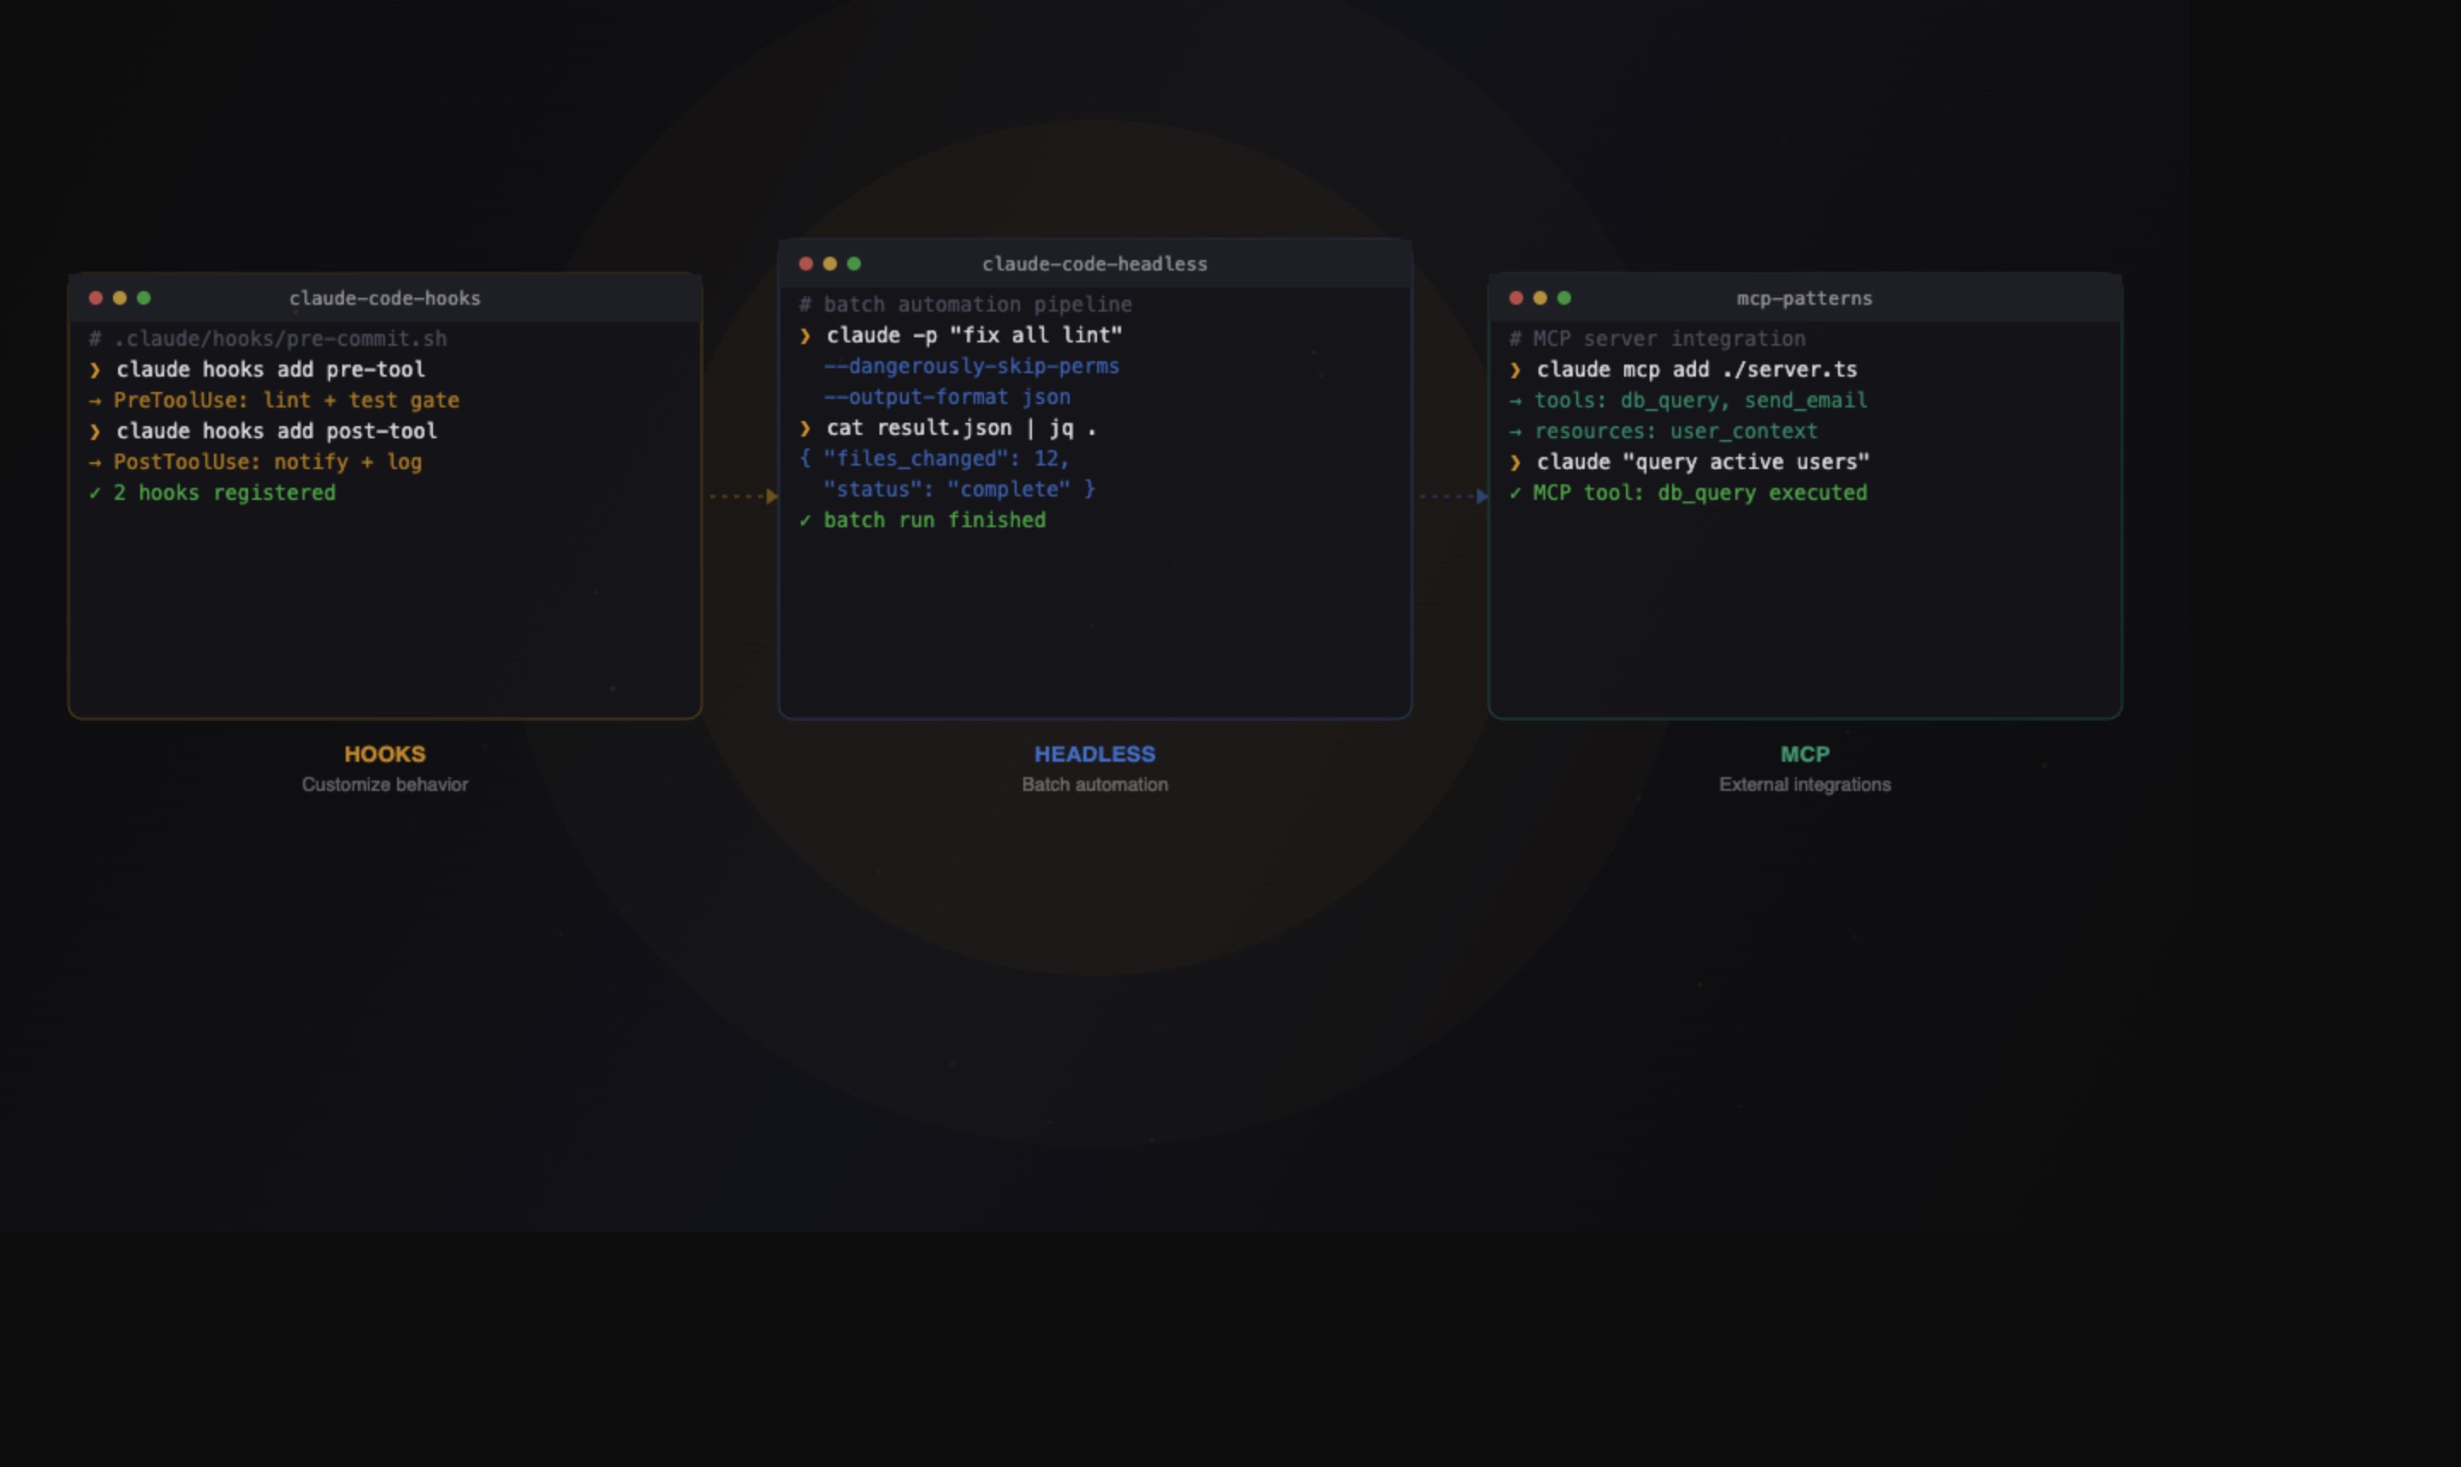Click the mcp-patterns window title

pyautogui.click(x=1804, y=298)
